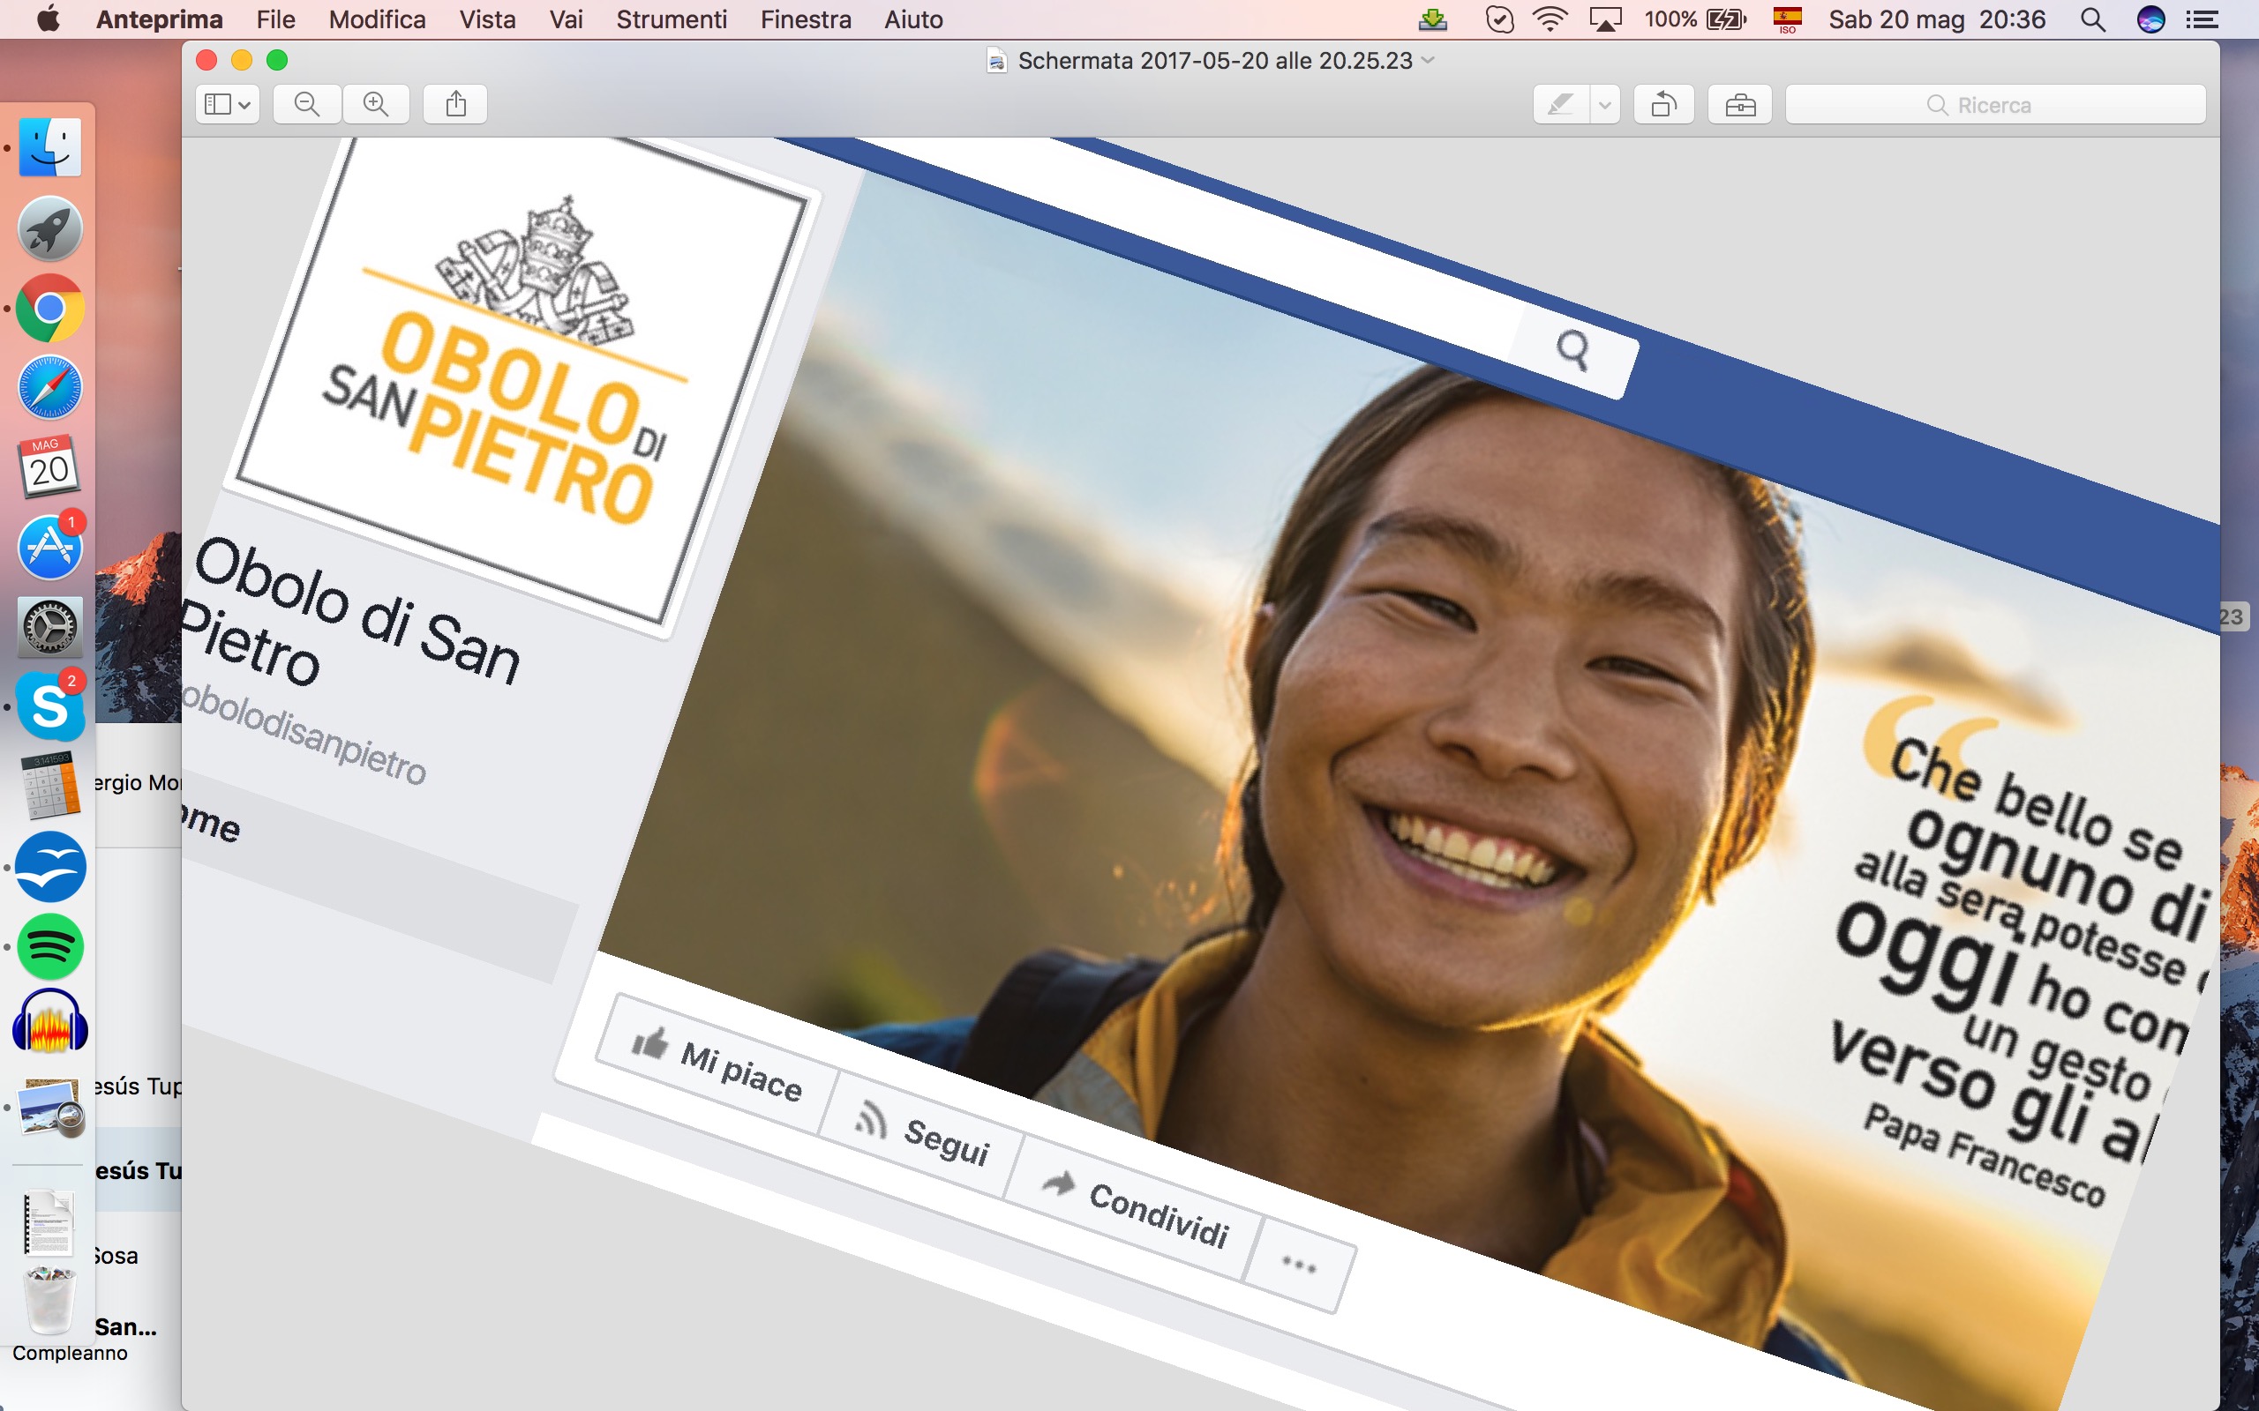Click in the Ricerca search field
This screenshot has height=1411, width=2259.
[x=1995, y=105]
